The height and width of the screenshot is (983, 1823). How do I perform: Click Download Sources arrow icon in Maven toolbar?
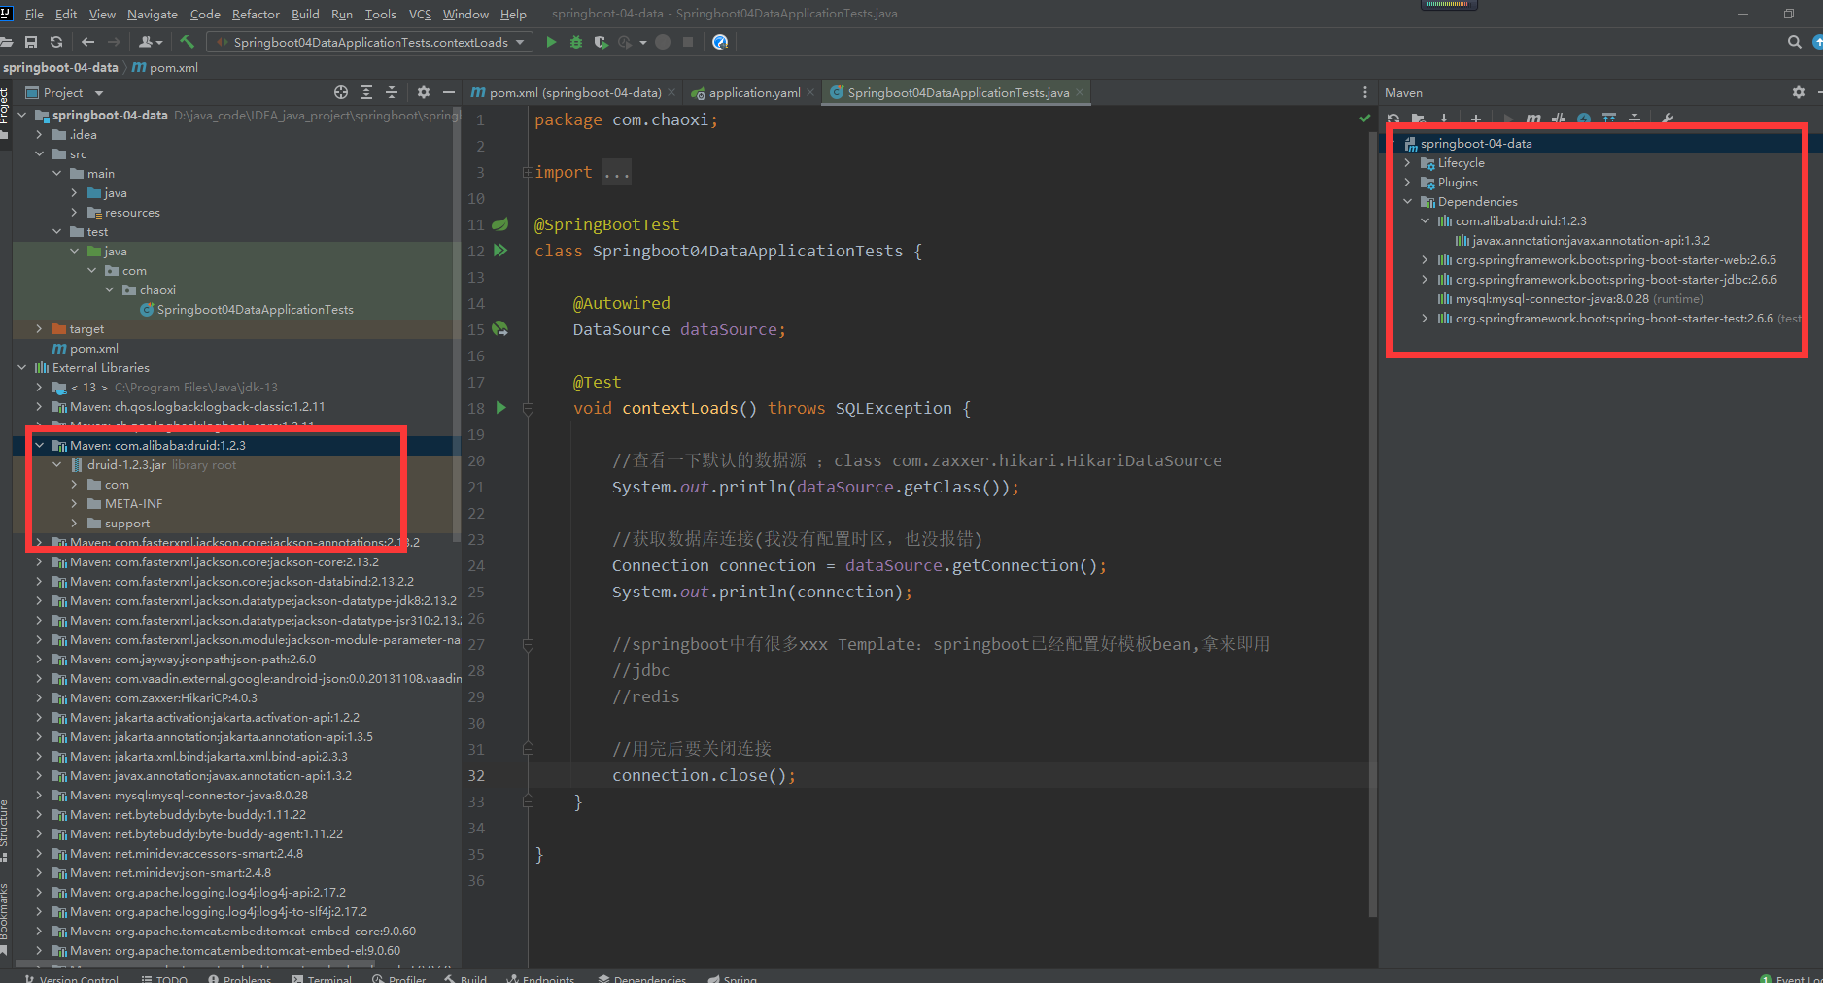(1444, 119)
